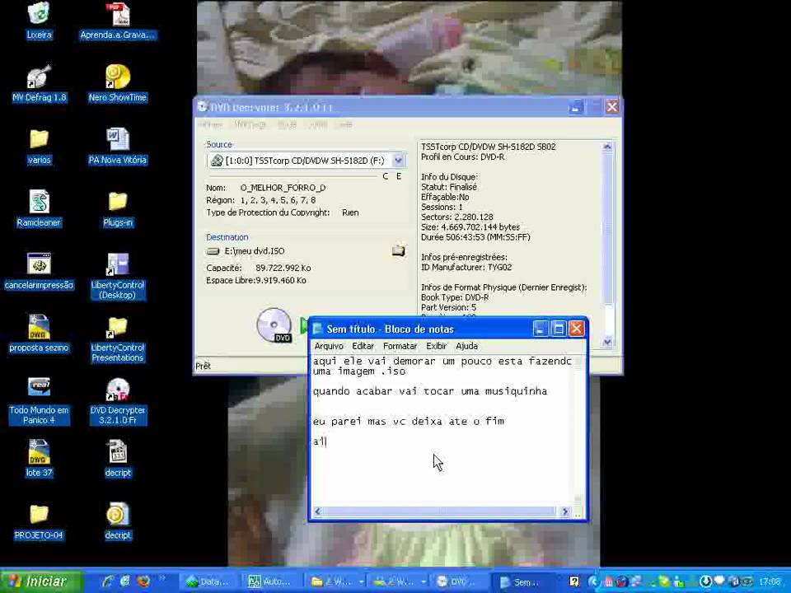Click 'Sectors: 2.280.128' info line

coord(457,217)
